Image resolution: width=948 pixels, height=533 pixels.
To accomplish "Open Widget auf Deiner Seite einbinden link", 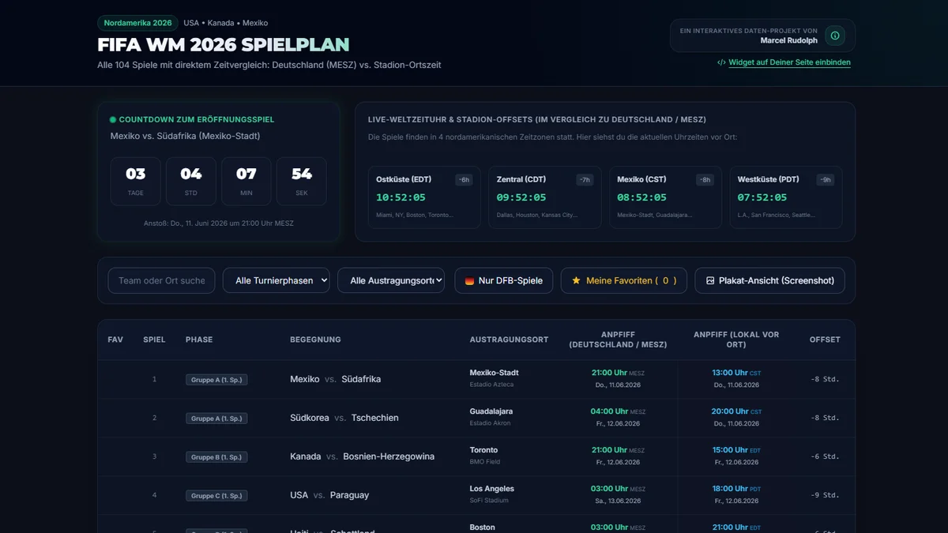I will [789, 62].
